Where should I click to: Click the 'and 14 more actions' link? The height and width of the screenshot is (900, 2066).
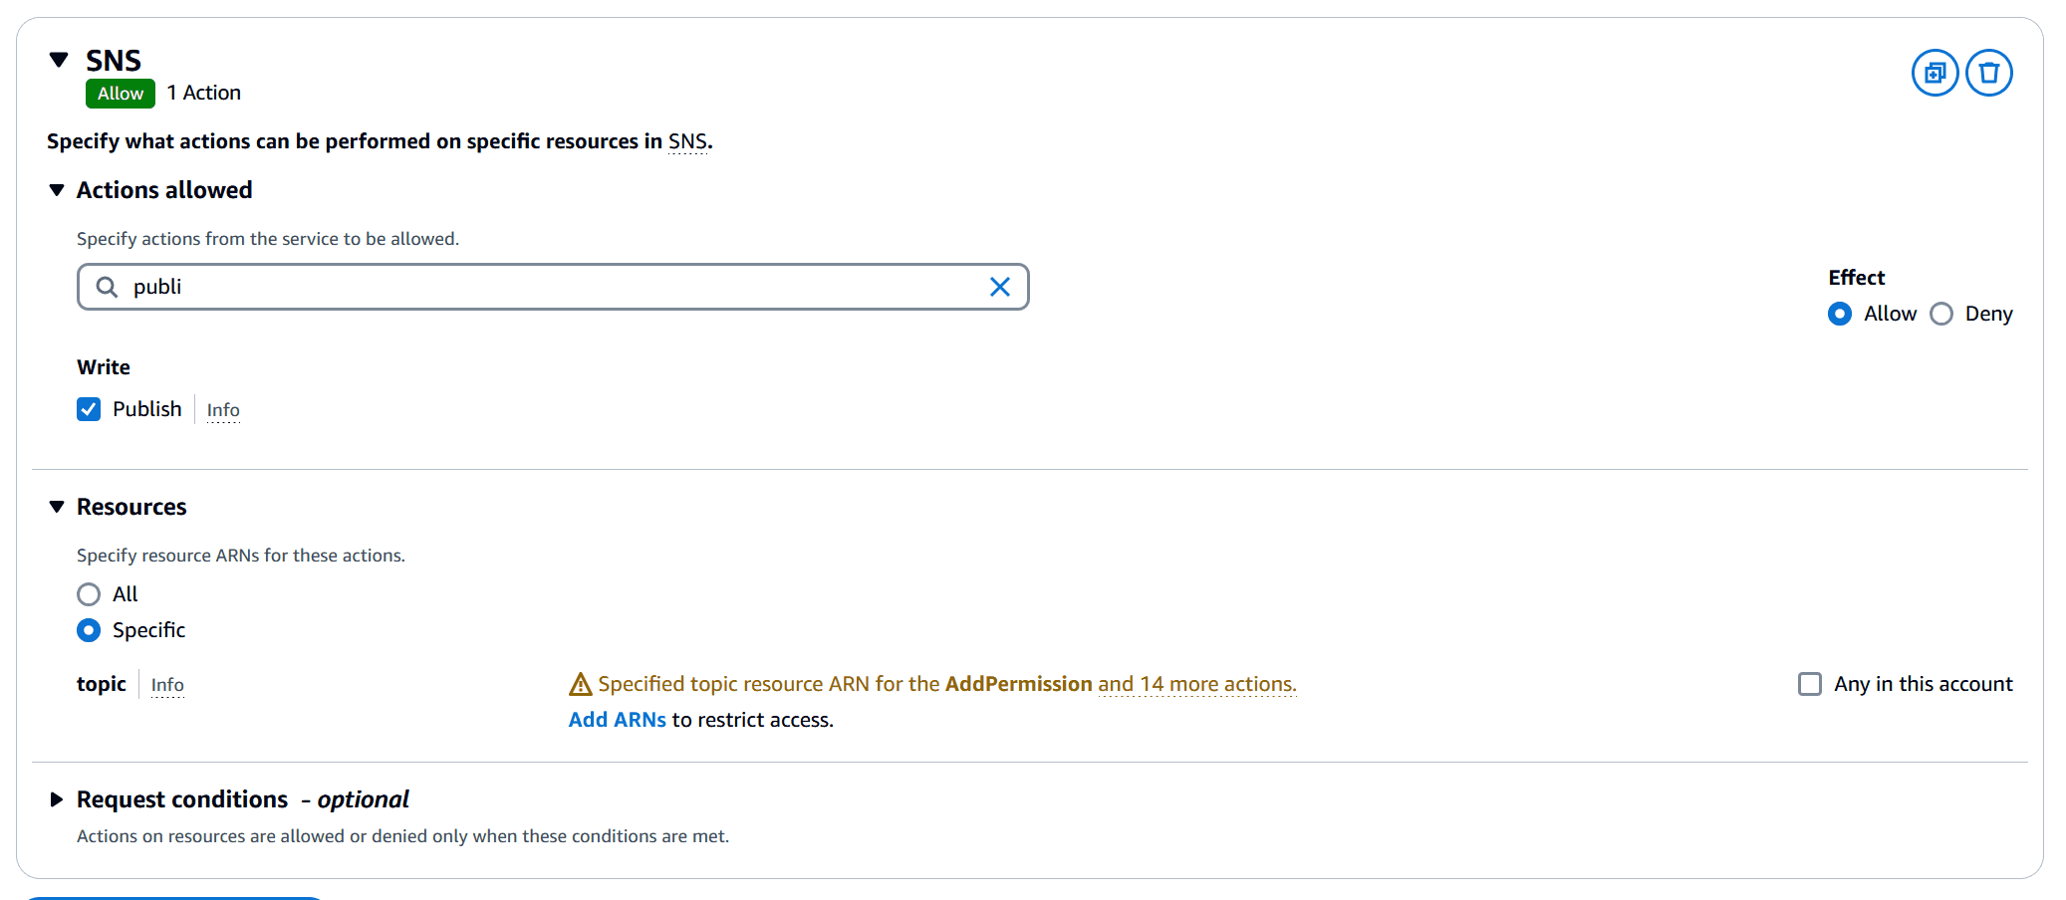coord(1196,684)
